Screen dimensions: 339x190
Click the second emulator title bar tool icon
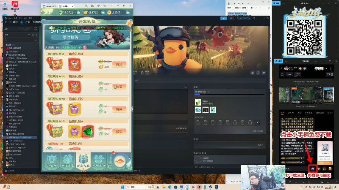coord(92,6)
